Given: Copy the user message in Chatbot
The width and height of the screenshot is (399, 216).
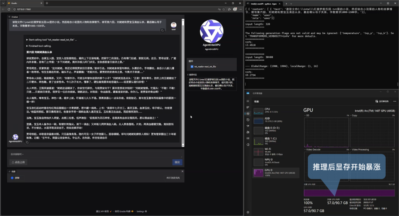Looking at the screenshot, I should (162, 31).
